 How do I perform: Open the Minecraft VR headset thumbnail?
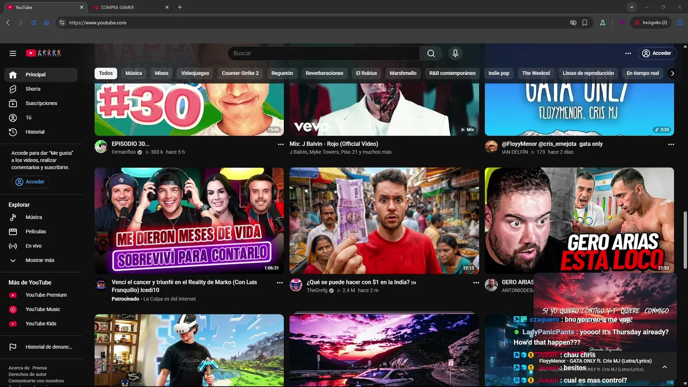coord(189,350)
